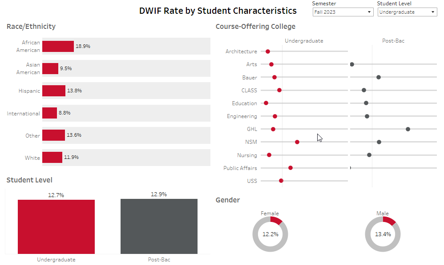This screenshot has width=444, height=265.
Task: Click the Post-Bac column header
Action: [x=393, y=41]
